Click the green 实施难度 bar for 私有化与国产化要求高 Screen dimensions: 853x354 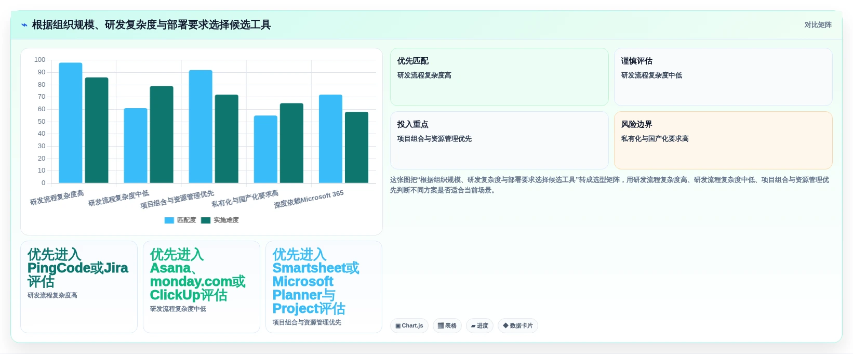point(291,143)
